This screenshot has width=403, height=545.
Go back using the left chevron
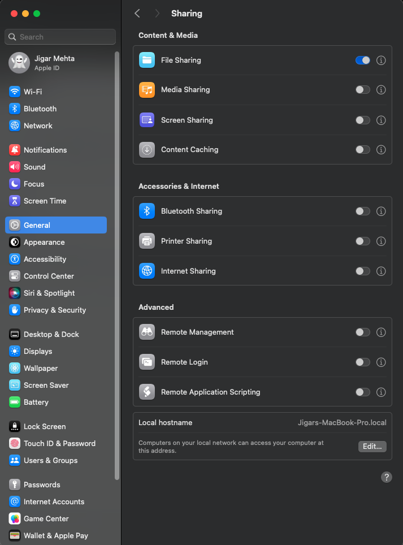(x=137, y=13)
